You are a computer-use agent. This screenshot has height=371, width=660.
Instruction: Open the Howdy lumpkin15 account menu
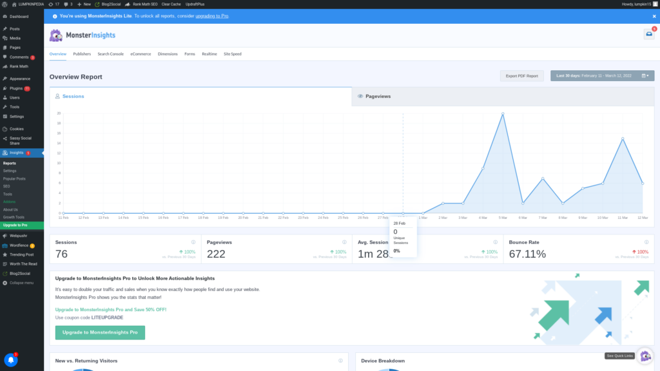[639, 5]
